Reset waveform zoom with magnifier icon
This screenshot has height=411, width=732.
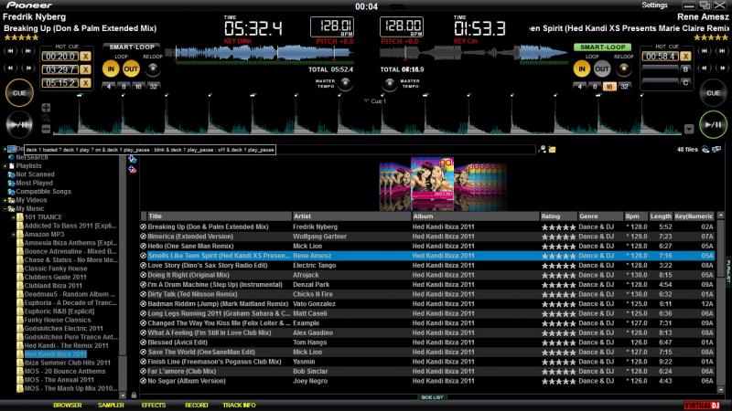46,119
